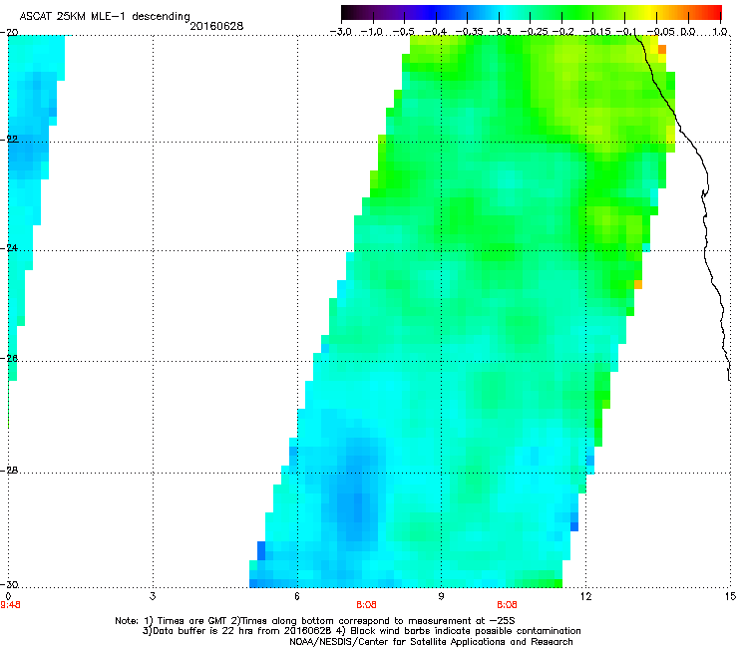Click the -26 latitude axis label
The width and height of the screenshot is (738, 648).
(x=9, y=359)
